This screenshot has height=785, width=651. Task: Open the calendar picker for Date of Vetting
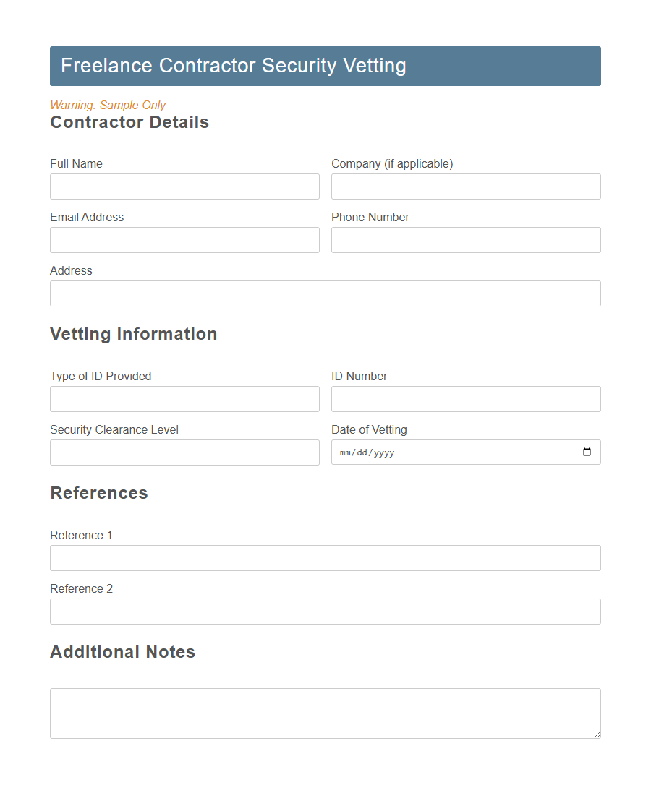tap(587, 452)
